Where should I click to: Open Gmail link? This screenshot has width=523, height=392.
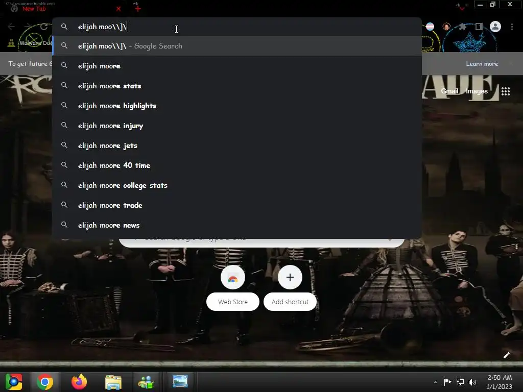(449, 91)
